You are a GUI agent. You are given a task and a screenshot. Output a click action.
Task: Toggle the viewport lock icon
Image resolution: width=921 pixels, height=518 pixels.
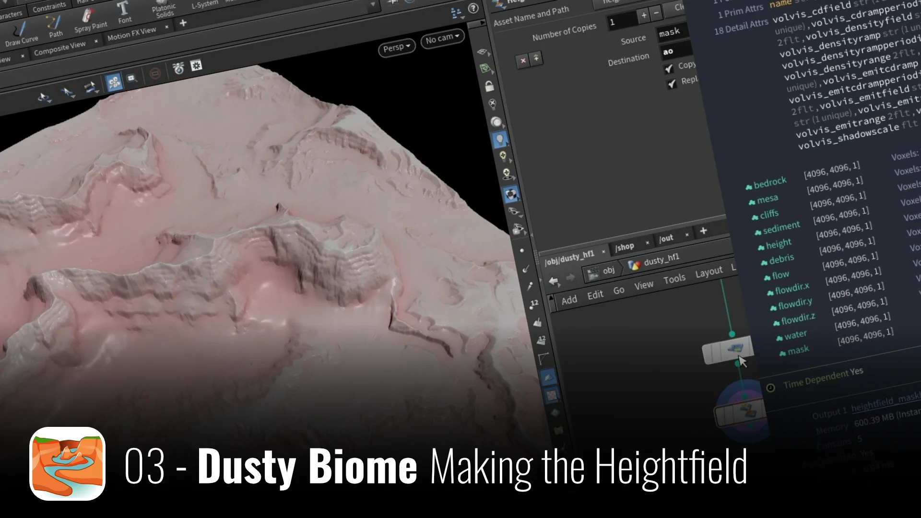(x=489, y=86)
